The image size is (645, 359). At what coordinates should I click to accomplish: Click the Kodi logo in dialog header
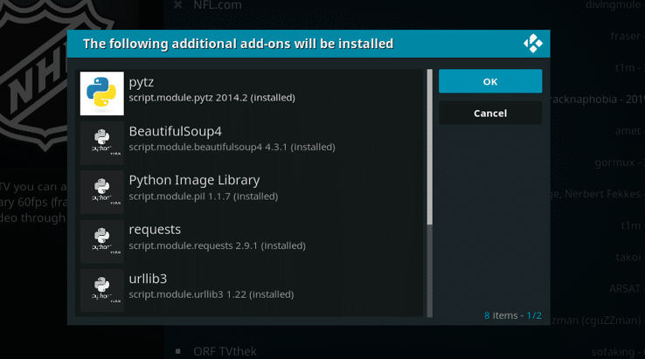tap(533, 43)
